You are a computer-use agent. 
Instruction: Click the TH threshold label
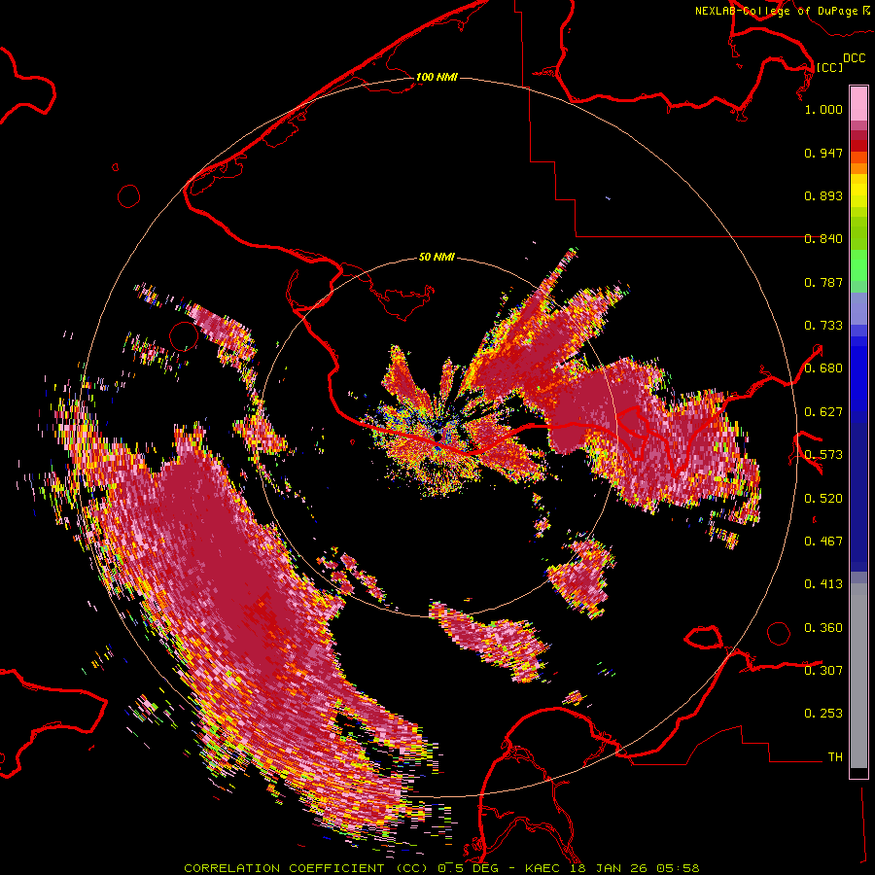coord(835,757)
